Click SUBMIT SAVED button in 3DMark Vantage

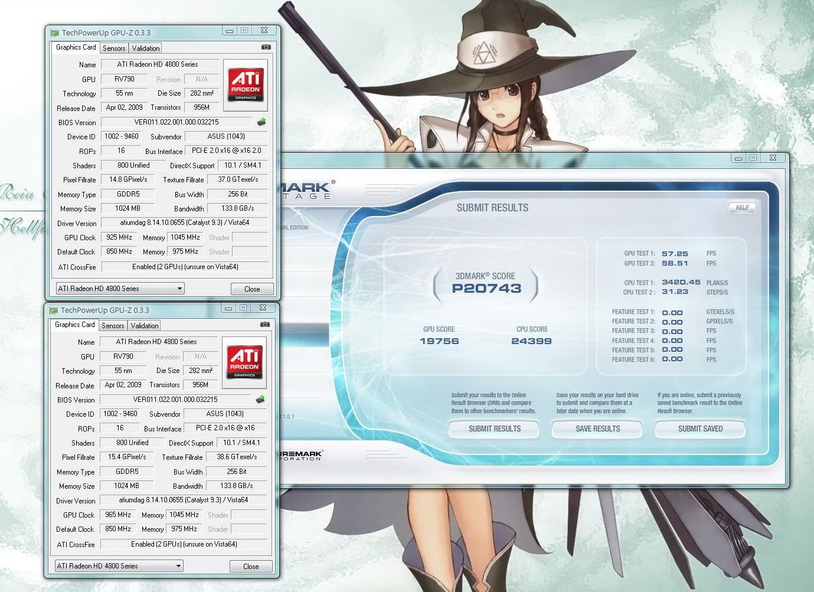pos(701,429)
